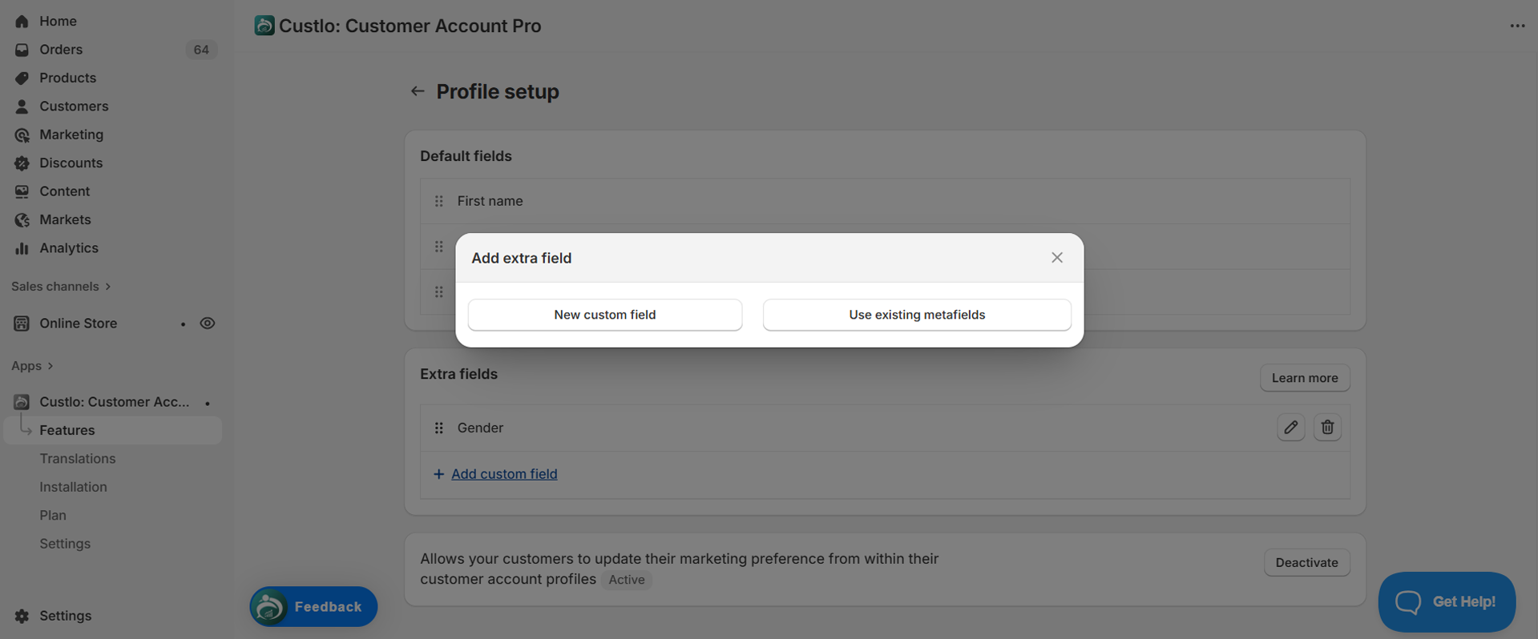Click the Add custom field link

tap(503, 474)
